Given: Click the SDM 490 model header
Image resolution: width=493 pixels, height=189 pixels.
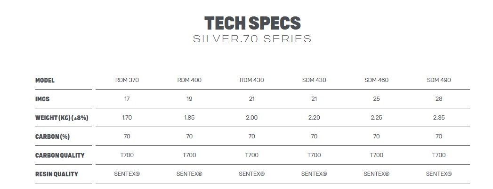Looking at the screenshot, I should [x=439, y=80].
